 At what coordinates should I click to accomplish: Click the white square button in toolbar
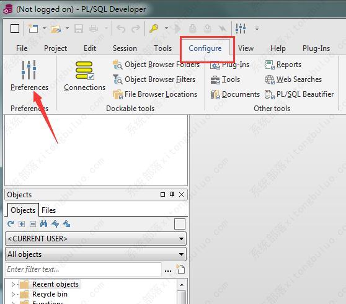[15, 29]
